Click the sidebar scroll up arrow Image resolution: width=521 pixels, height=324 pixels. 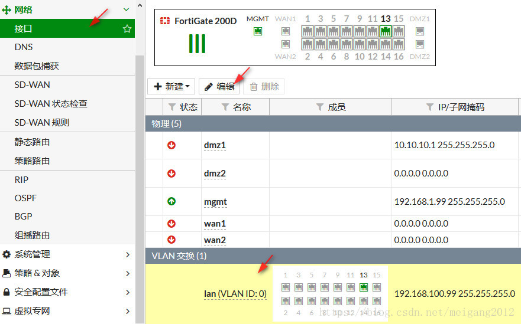pos(140,5)
